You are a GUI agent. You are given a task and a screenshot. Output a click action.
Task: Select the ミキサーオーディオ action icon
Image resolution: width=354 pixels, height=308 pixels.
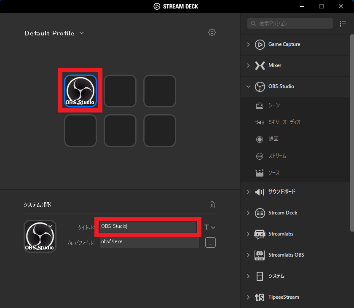(260, 122)
